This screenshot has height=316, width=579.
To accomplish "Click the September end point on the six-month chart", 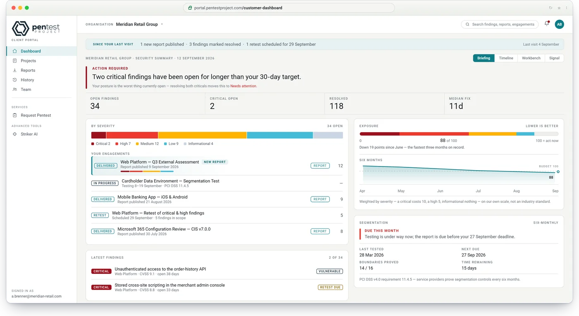I will [558, 171].
